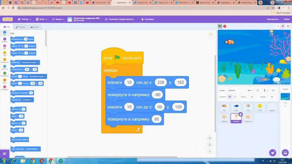Image resolution: width=292 pixels, height=164 pixels.
Task: Open 'випадкова позиція' dropdown in palette ковзати block
Action: [x=37, y=77]
